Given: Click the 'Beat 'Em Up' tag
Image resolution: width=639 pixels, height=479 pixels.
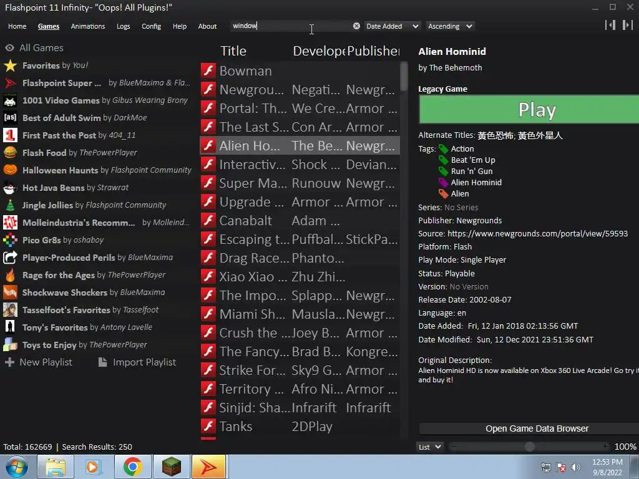Looking at the screenshot, I should (x=473, y=160).
